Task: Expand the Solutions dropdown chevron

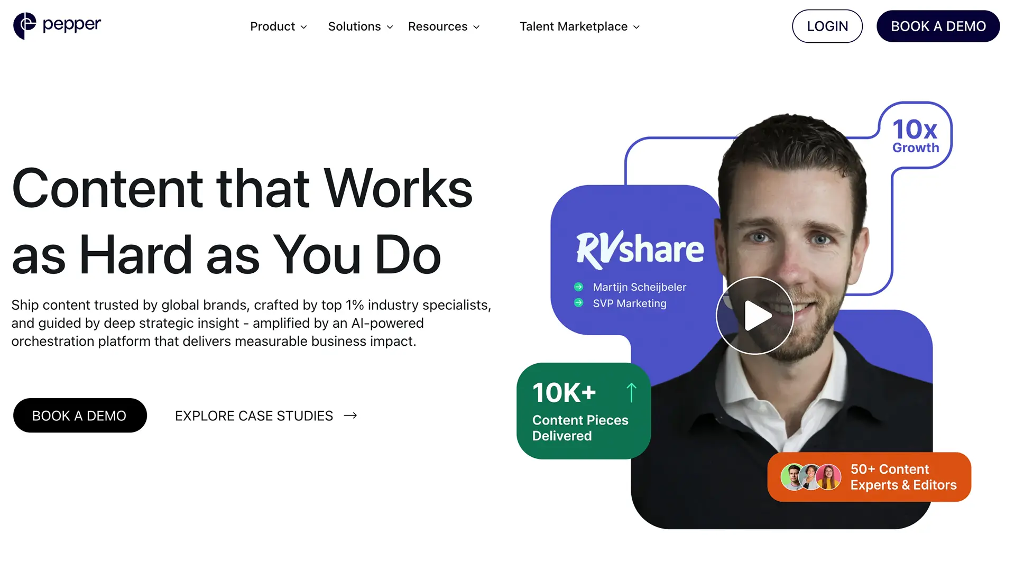Action: tap(390, 27)
